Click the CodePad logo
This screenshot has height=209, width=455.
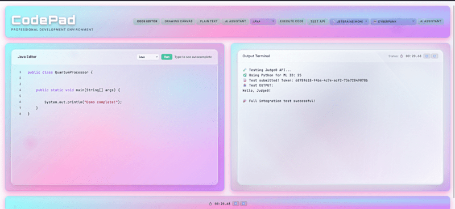pos(44,20)
